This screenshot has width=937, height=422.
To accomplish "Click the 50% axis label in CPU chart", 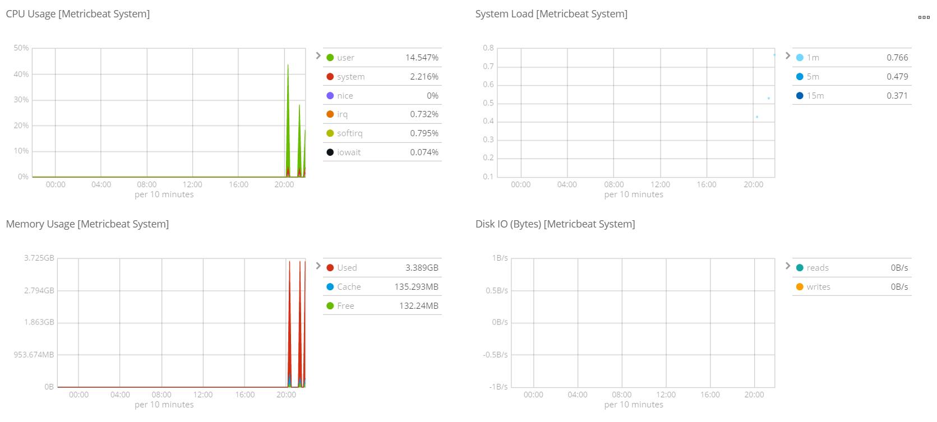I will point(21,48).
